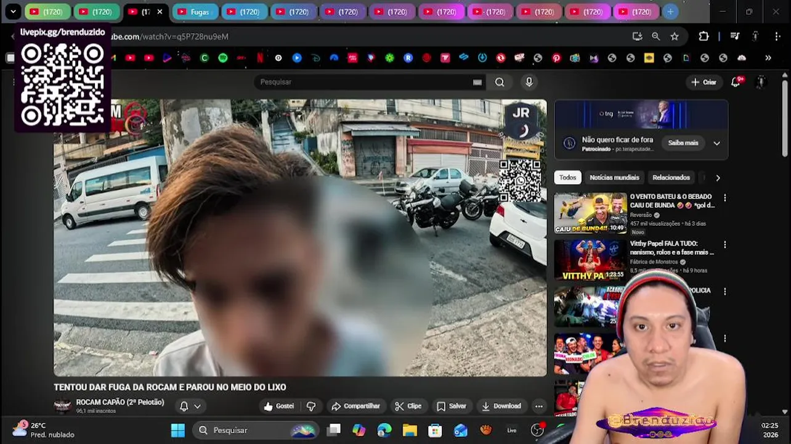Launch Microsoft Edge from the taskbar

click(x=384, y=430)
